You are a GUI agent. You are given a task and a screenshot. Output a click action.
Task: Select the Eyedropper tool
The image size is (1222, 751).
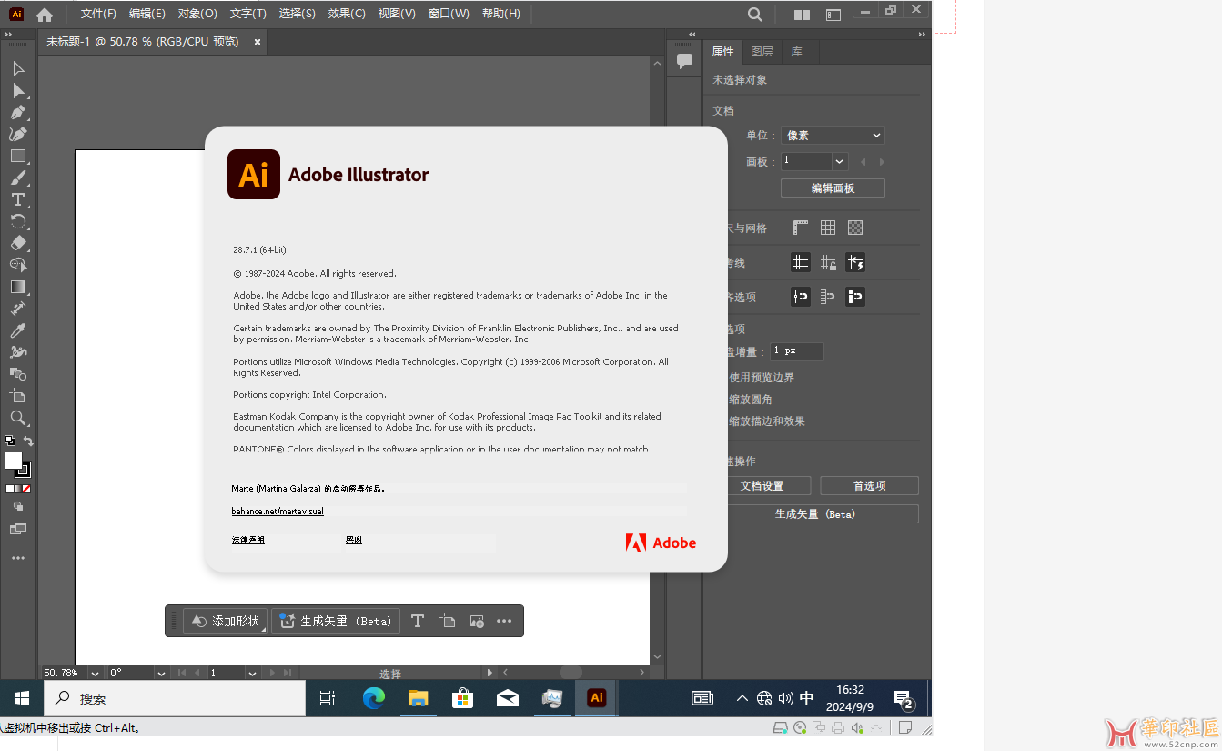point(18,330)
